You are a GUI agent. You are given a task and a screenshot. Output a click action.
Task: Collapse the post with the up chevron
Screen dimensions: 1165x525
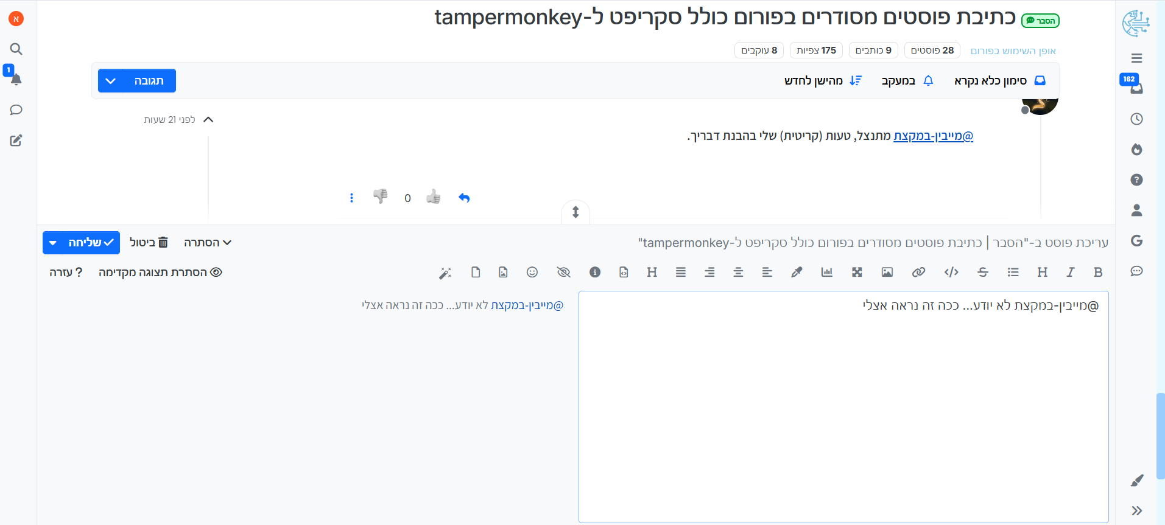click(208, 120)
